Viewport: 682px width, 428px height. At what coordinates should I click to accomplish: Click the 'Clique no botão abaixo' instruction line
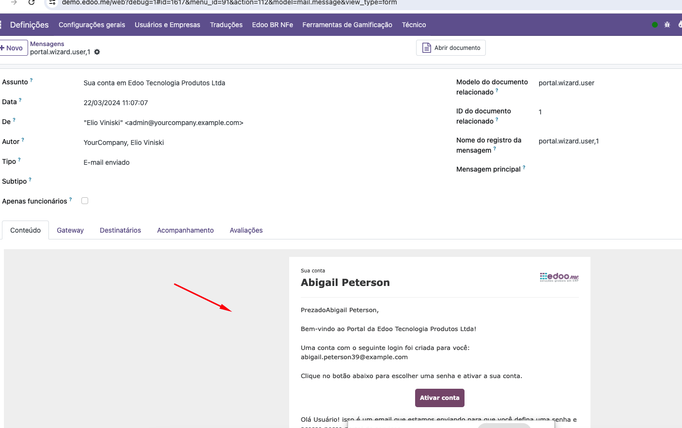pyautogui.click(x=411, y=376)
